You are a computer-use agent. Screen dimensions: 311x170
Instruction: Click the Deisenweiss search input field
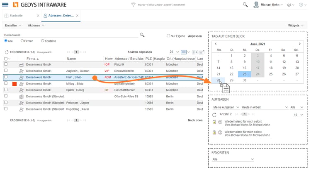click(71, 35)
